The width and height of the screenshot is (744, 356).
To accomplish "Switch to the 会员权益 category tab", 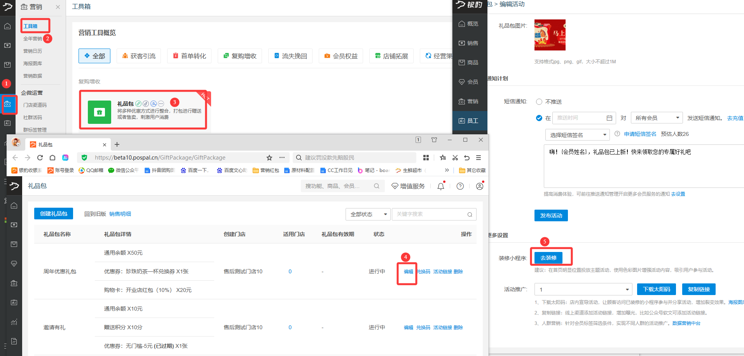I will coord(341,56).
